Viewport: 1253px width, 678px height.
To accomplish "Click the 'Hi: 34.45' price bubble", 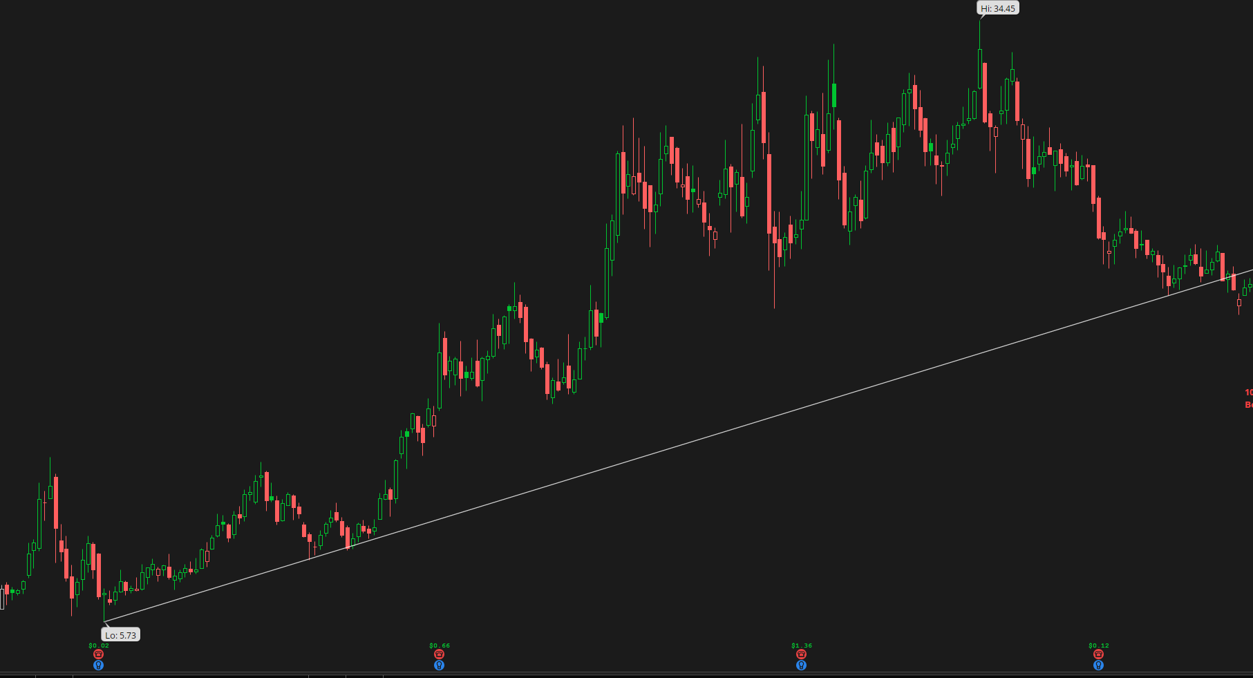I will click(x=998, y=8).
